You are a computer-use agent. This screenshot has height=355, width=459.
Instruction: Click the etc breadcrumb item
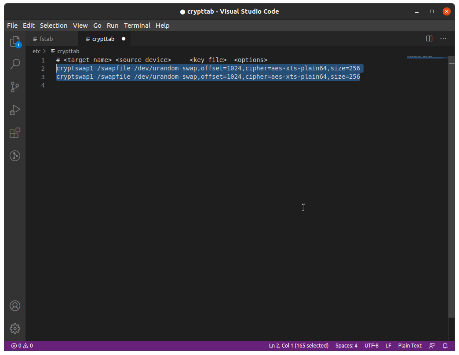pyautogui.click(x=36, y=51)
